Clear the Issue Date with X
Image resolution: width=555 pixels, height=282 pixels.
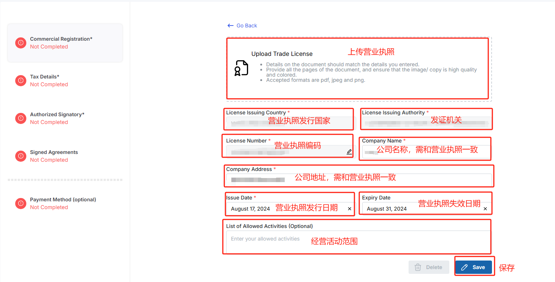pyautogui.click(x=349, y=209)
